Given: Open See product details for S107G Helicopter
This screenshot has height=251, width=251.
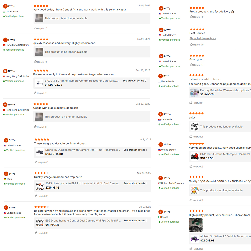Looking at the screenshot, I should [x=135, y=81].
